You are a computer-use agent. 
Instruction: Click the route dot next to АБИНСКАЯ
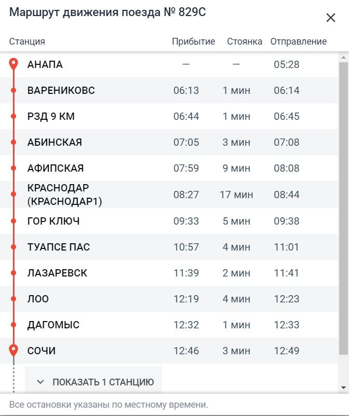[x=13, y=142]
